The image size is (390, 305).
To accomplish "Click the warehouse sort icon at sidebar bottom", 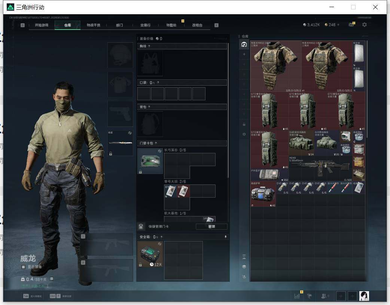I will (x=244, y=277).
